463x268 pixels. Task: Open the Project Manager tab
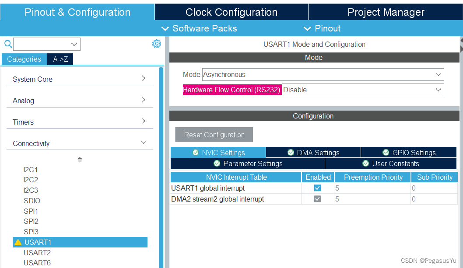tap(386, 12)
